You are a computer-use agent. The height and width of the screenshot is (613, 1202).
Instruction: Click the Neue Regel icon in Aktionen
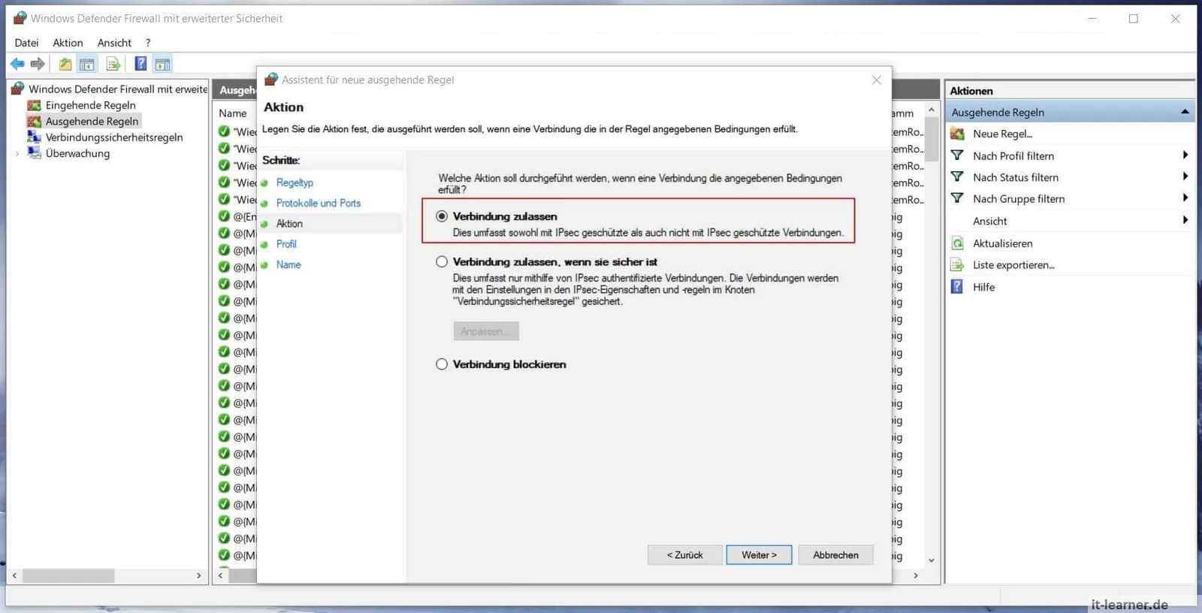(957, 134)
